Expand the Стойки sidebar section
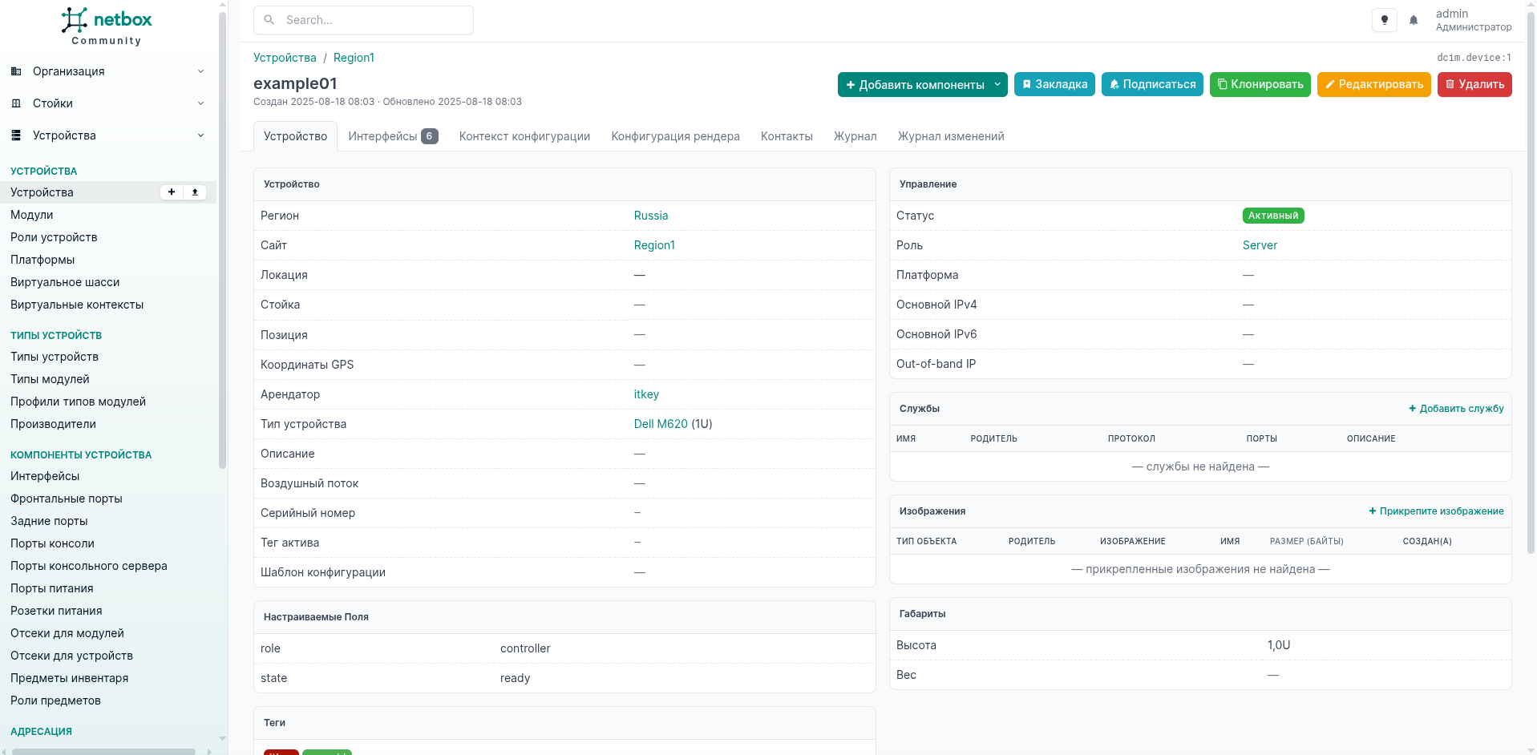The width and height of the screenshot is (1537, 755). click(107, 103)
